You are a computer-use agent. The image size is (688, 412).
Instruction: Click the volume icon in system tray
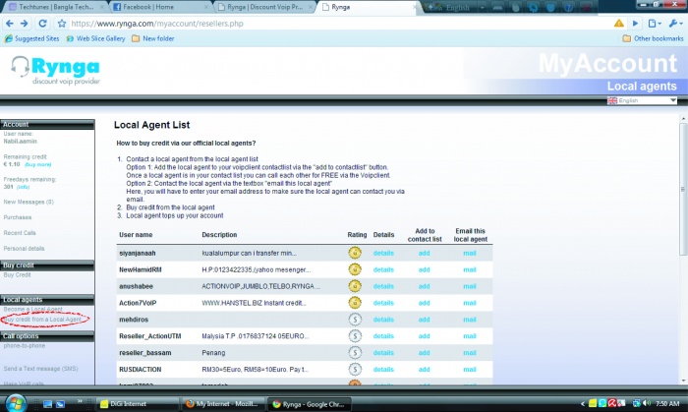pos(646,403)
